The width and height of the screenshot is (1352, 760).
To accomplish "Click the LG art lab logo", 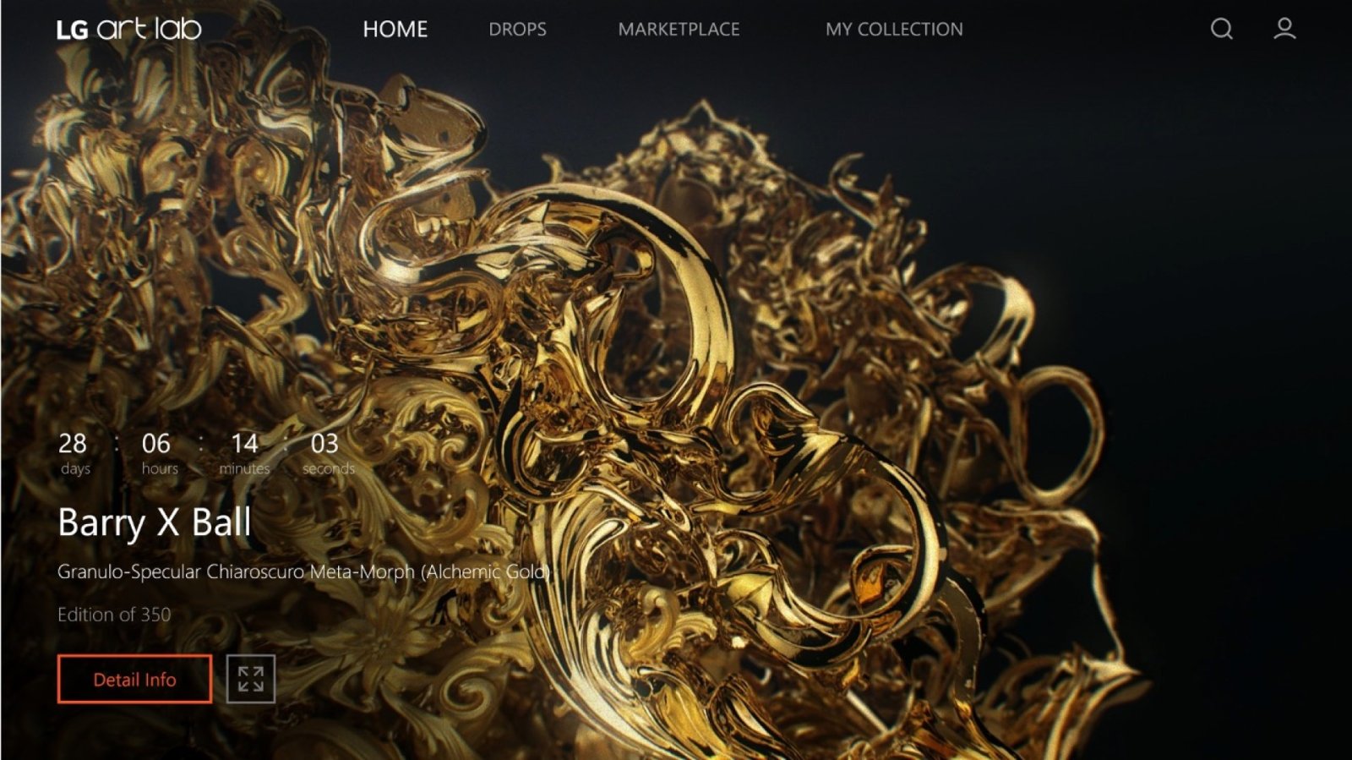I will 129,29.
